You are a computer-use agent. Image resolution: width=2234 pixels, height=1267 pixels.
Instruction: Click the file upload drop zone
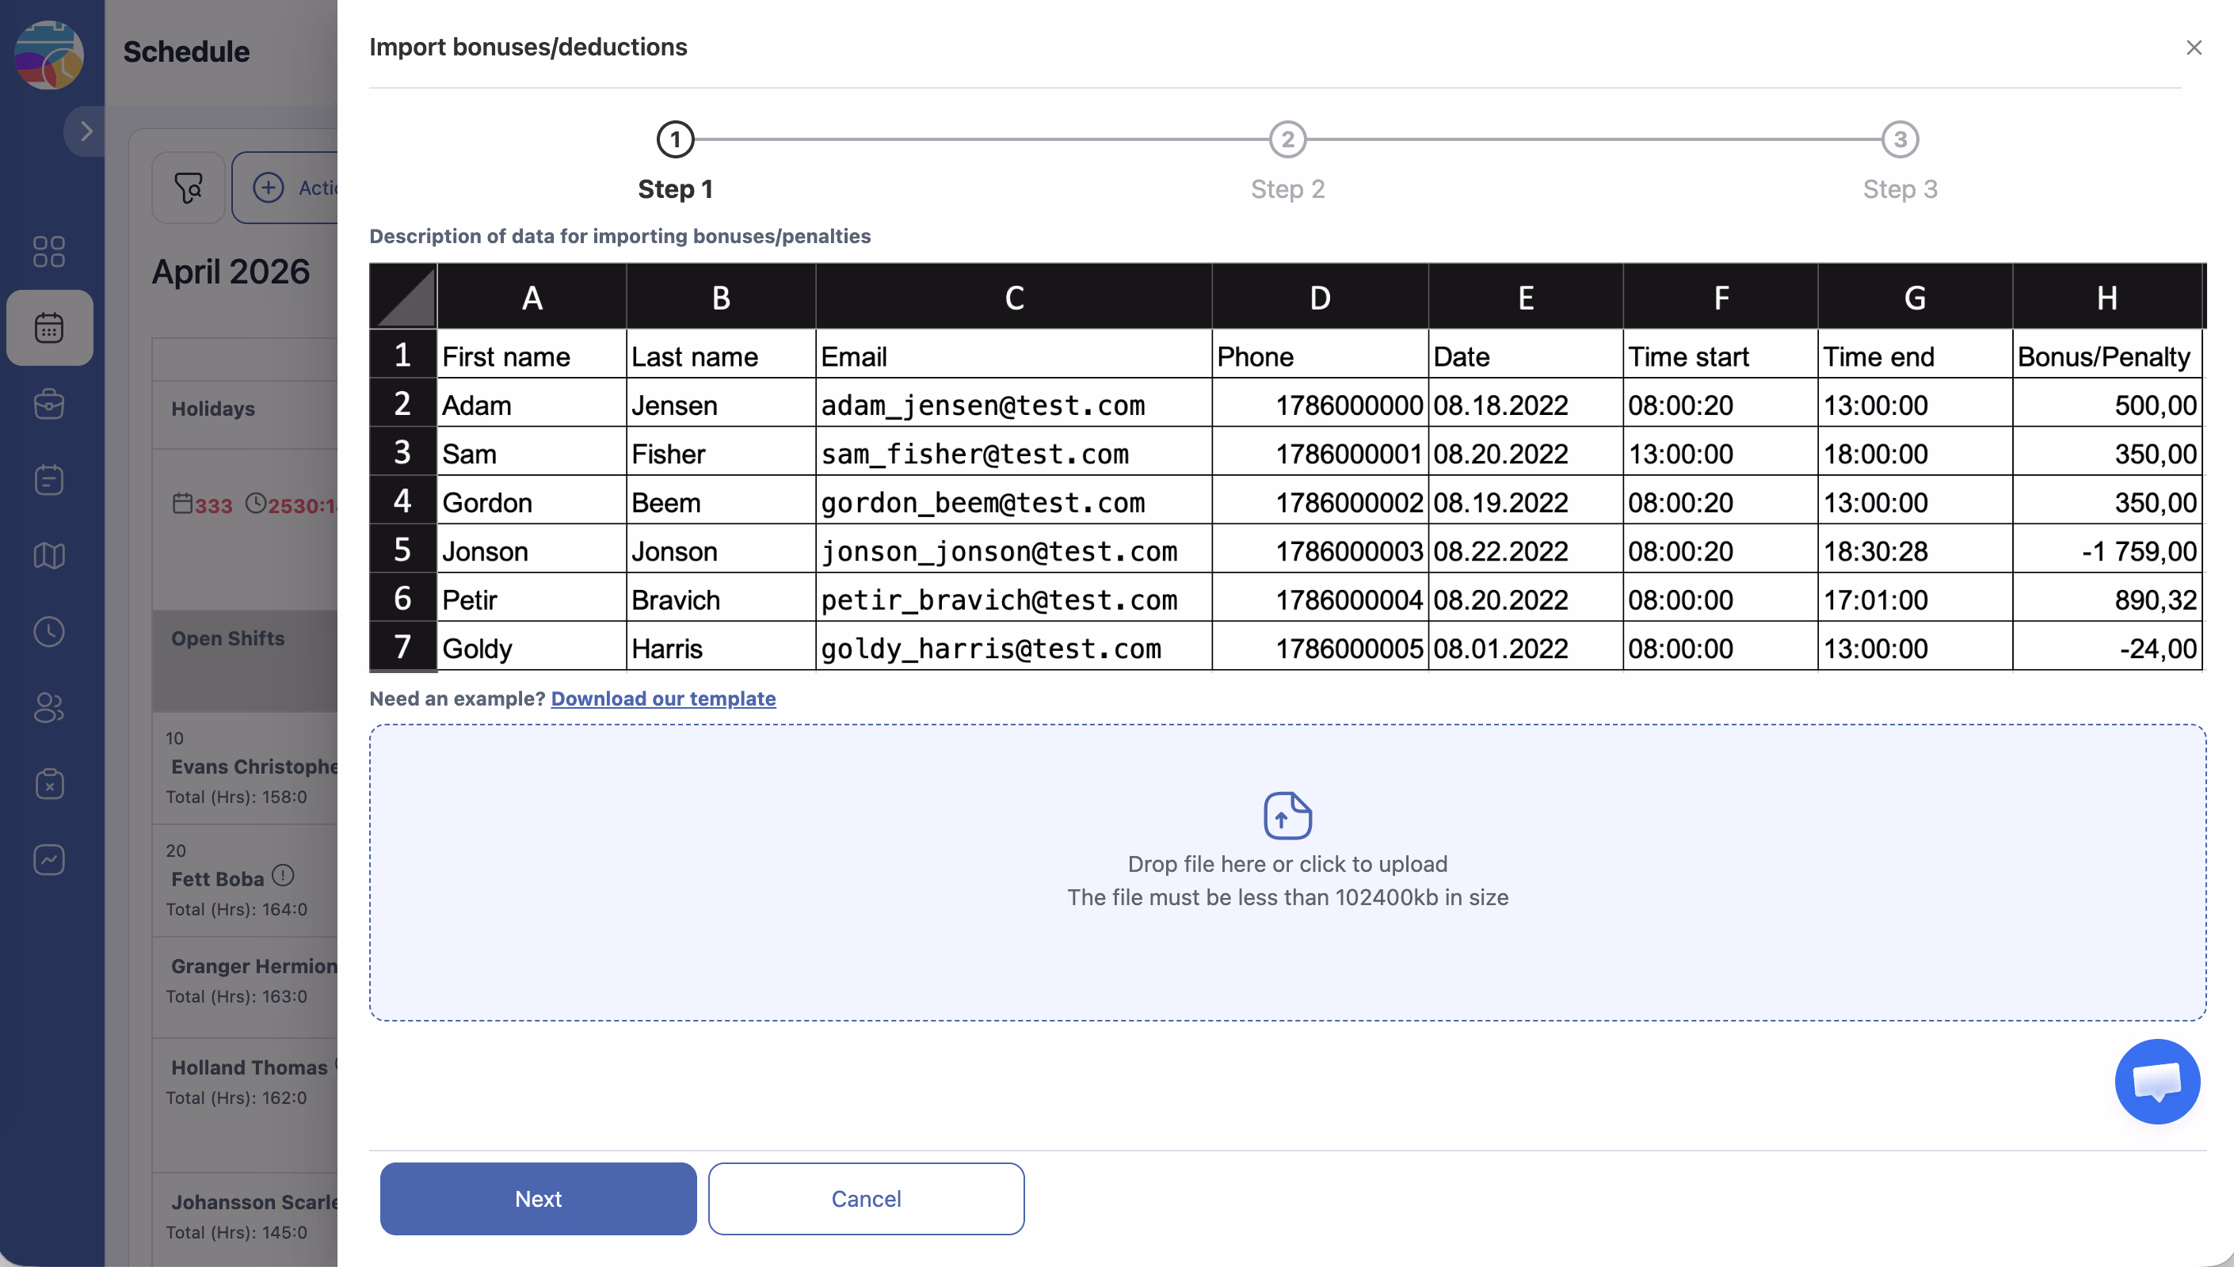click(x=1287, y=872)
